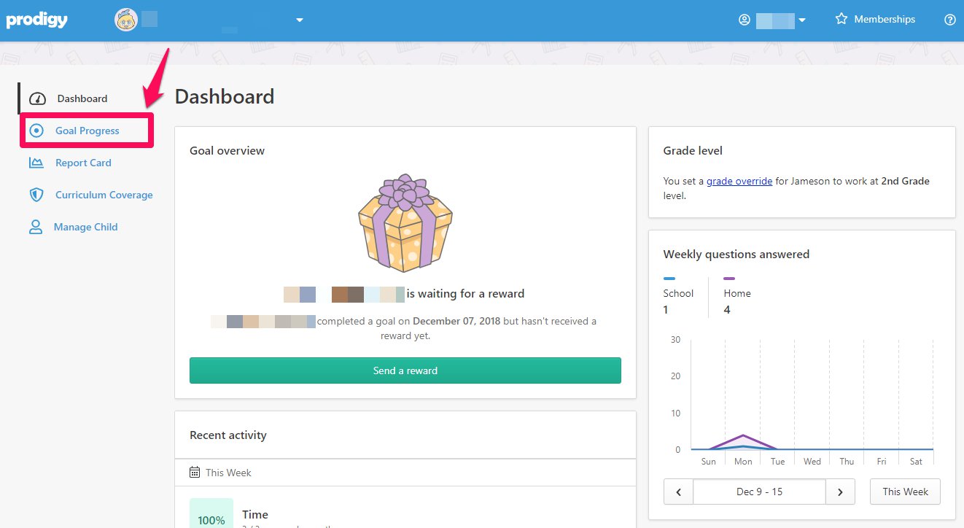Click the purple Home line peak on chart
Image resolution: width=964 pixels, height=528 pixels.
point(742,435)
